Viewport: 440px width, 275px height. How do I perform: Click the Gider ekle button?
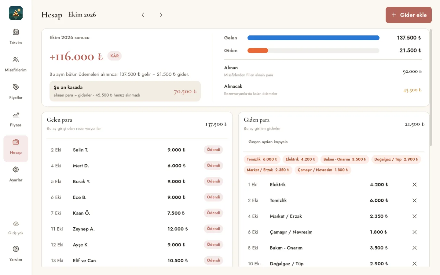[409, 15]
